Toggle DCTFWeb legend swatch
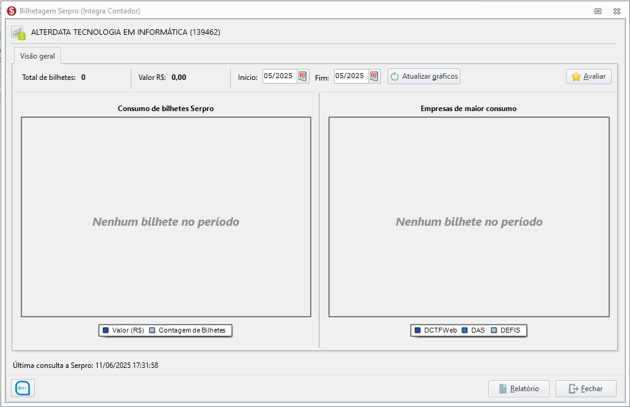This screenshot has width=630, height=407. 418,330
